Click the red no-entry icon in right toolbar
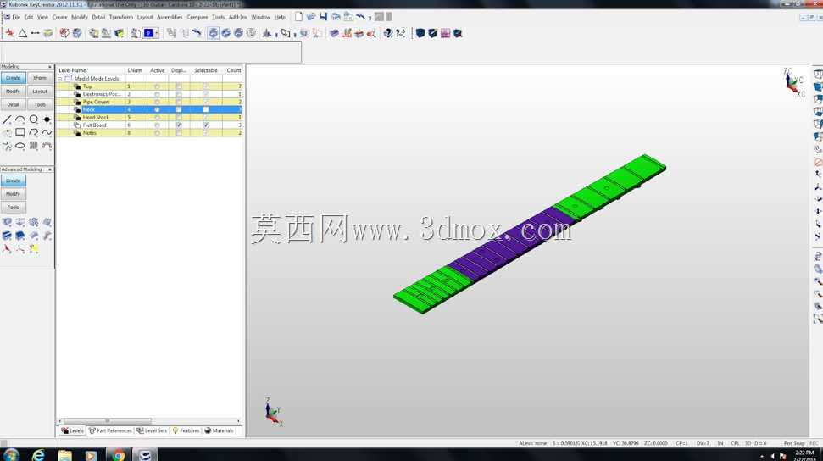823x461 pixels. 818,162
